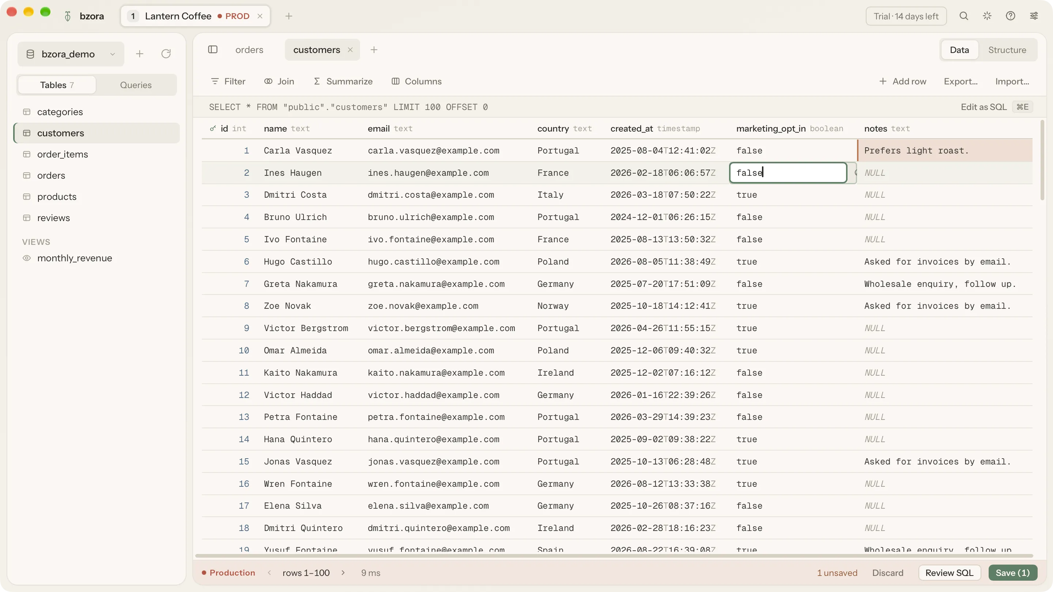1053x592 pixels.
Task: Click the marketing_opt_in edit field for Ines Haugen
Action: coord(788,173)
